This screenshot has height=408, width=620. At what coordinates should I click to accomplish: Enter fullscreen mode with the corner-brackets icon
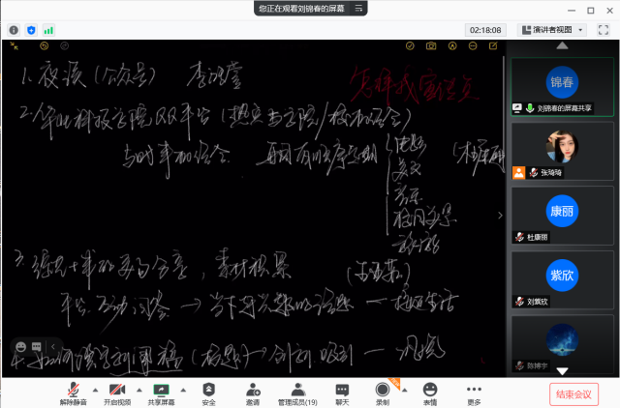(x=603, y=30)
